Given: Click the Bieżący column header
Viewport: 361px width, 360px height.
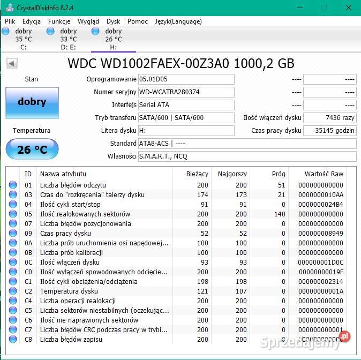Looking at the screenshot, I should point(192,174).
